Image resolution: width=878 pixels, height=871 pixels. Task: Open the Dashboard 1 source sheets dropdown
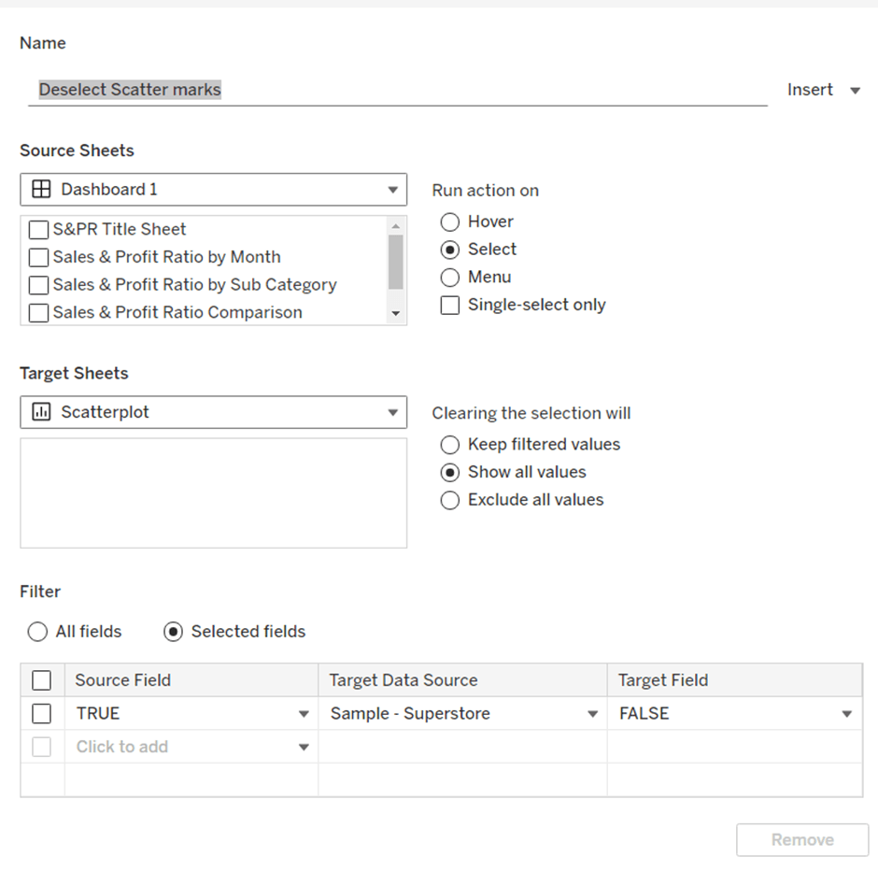392,190
